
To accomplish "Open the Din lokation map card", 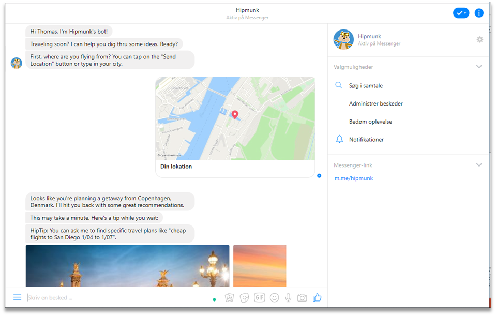I will 235,127.
